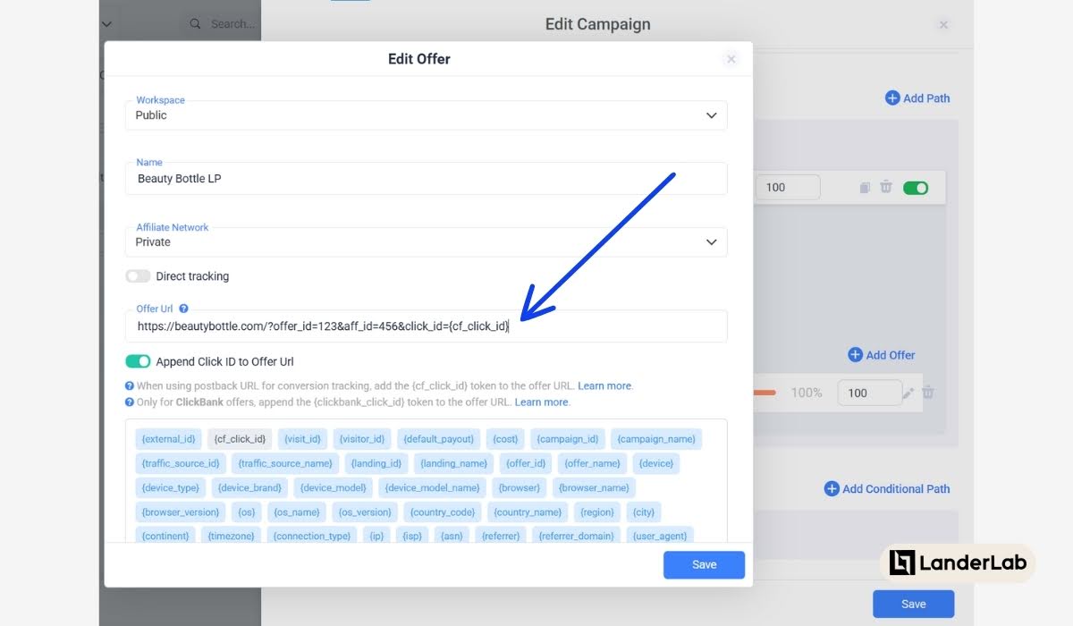Insert the {traffic_source_name} token

click(x=285, y=463)
